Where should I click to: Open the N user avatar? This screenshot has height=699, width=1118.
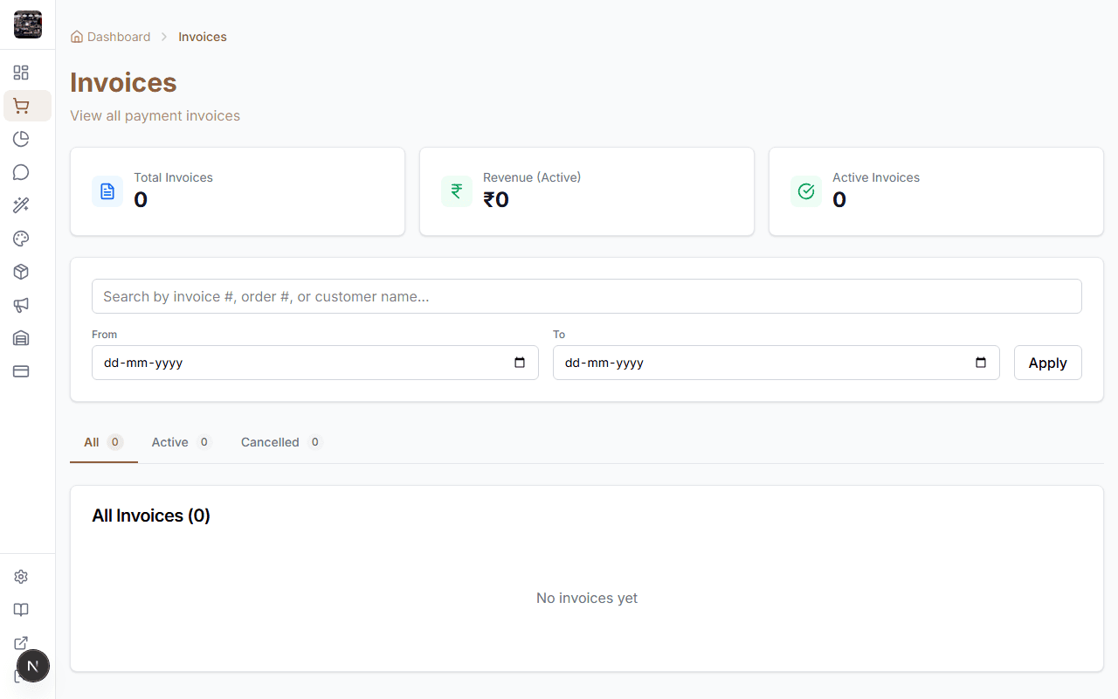tap(33, 666)
